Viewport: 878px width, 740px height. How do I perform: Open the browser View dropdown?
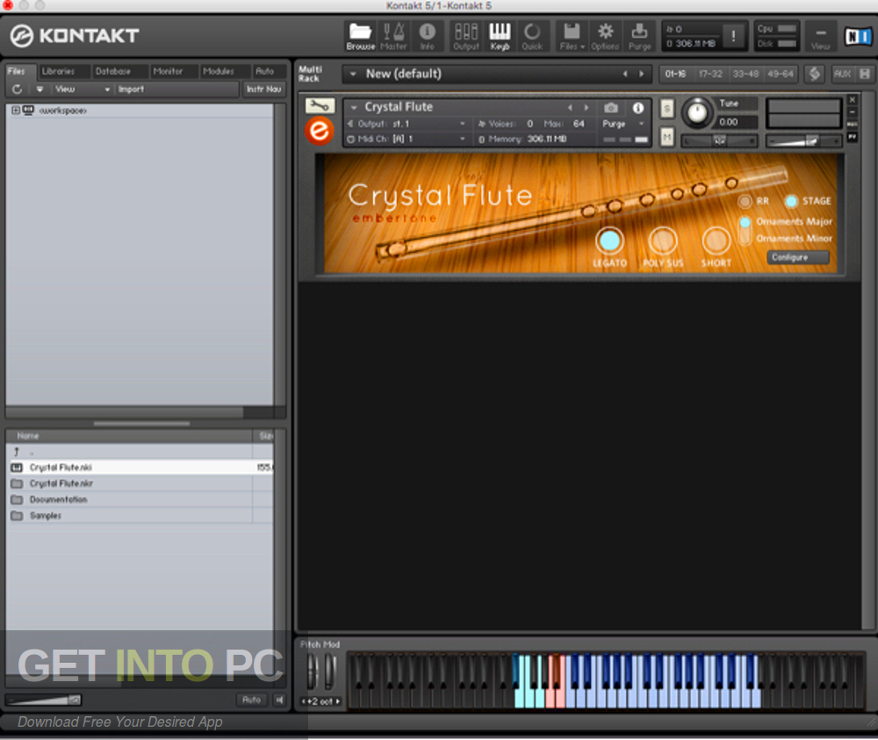pos(82,89)
